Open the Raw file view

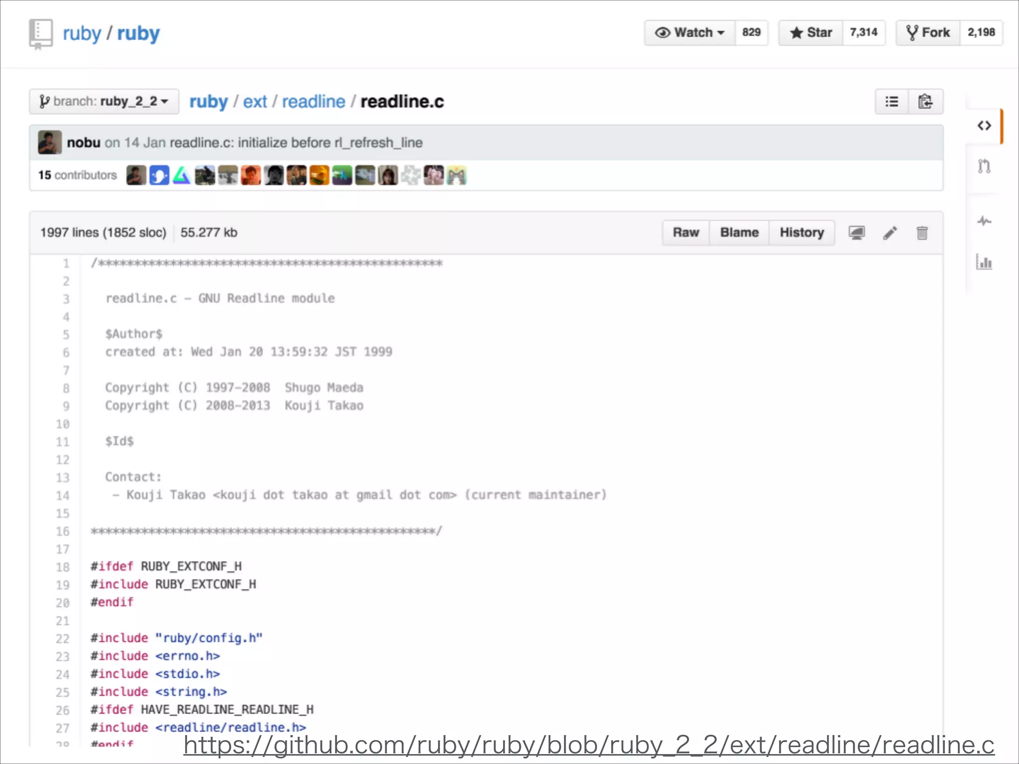(x=686, y=233)
